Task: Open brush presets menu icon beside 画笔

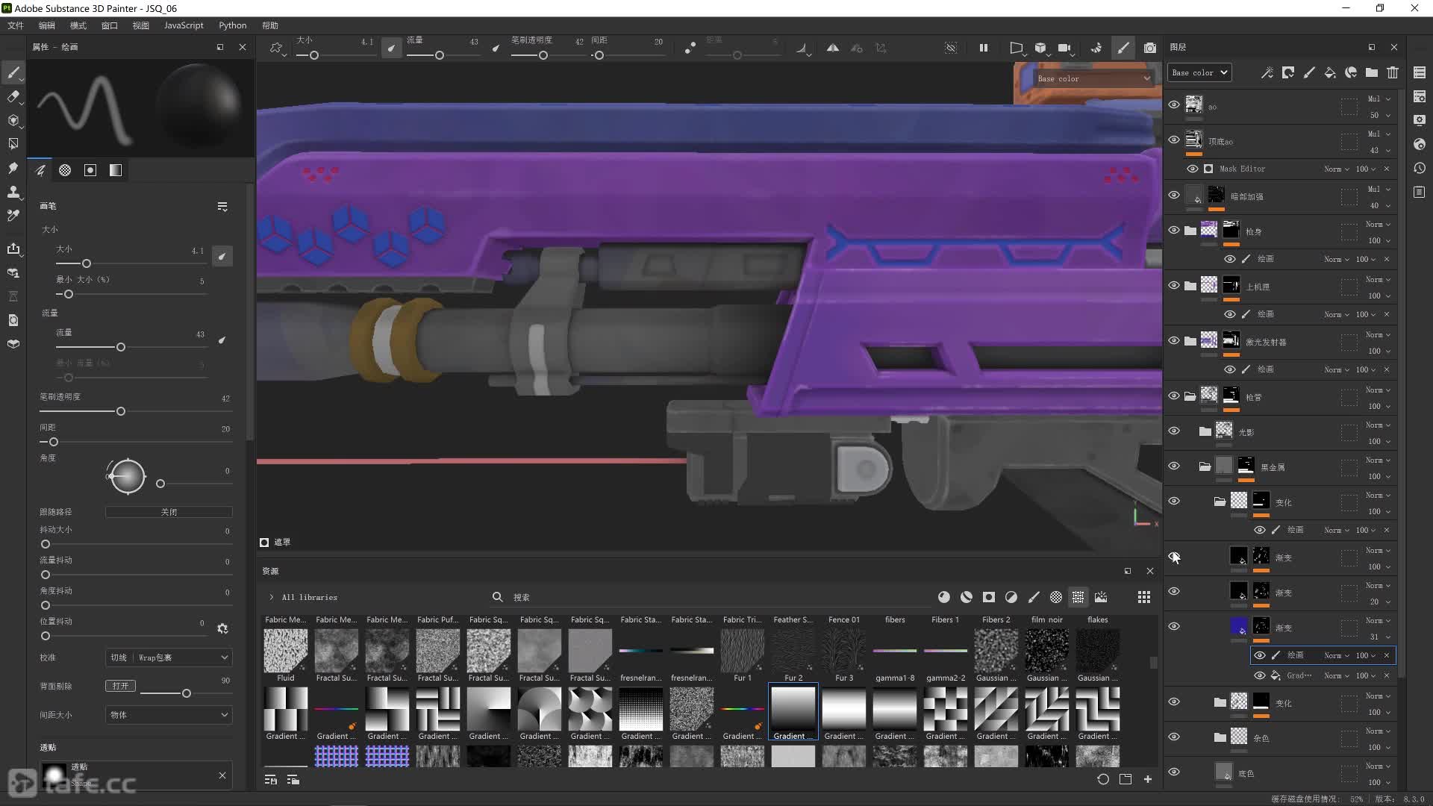Action: coord(222,207)
